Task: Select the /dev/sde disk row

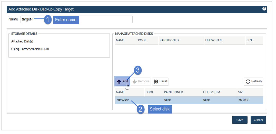Action: tap(189, 100)
